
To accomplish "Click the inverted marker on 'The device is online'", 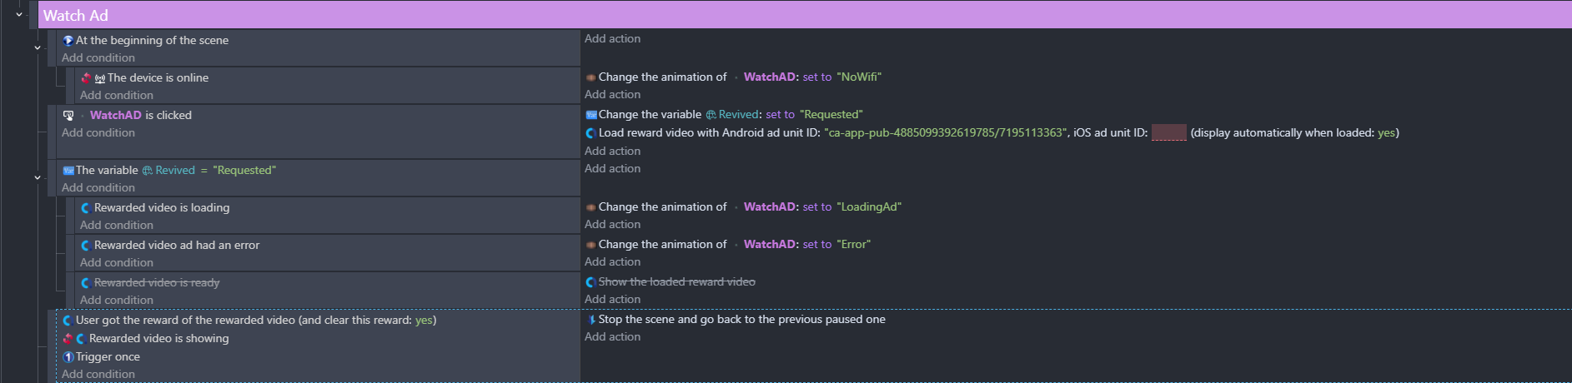I will pyautogui.click(x=86, y=77).
